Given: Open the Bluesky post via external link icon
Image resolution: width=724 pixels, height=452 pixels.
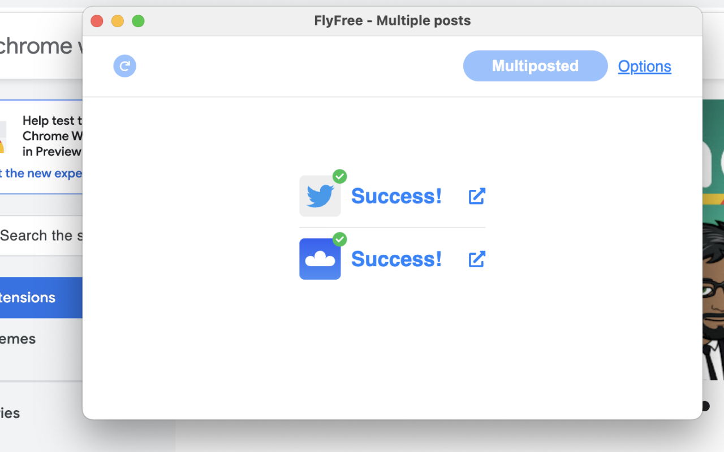Looking at the screenshot, I should [x=477, y=259].
